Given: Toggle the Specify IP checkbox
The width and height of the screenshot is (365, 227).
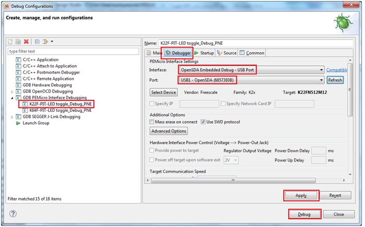Looking at the screenshot, I should (x=152, y=103).
